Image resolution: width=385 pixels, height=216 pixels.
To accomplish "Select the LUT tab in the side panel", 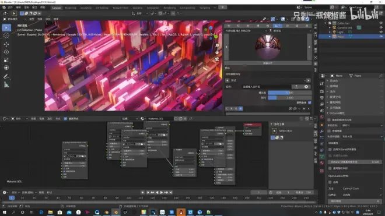I will coord(278,26).
